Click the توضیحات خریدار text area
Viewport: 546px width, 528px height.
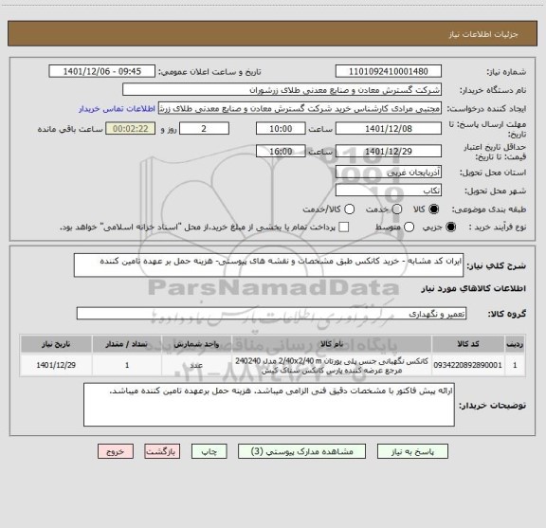[269, 405]
